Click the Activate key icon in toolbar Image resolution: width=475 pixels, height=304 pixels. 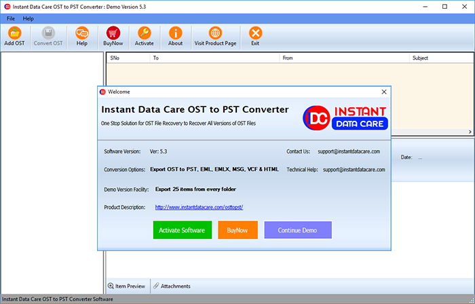click(x=144, y=33)
